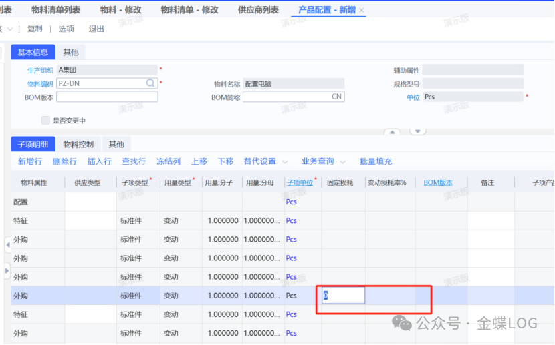The image size is (555, 345).
Task: Close the 产品配置 - 新增 tab
Action: point(362,11)
